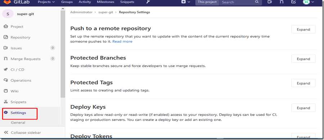The width and height of the screenshot is (324, 140).
Task: Open the Merge requests icon in top bar
Action: pyautogui.click(x=282, y=2)
